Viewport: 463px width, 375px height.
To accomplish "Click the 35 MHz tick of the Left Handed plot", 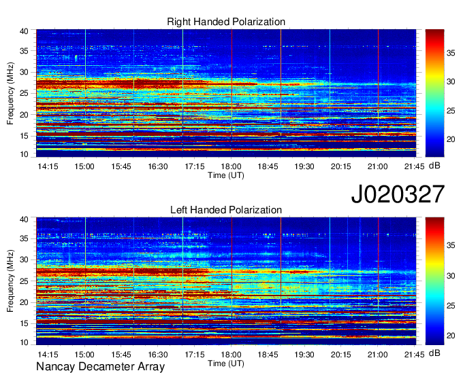I will tap(25, 238).
